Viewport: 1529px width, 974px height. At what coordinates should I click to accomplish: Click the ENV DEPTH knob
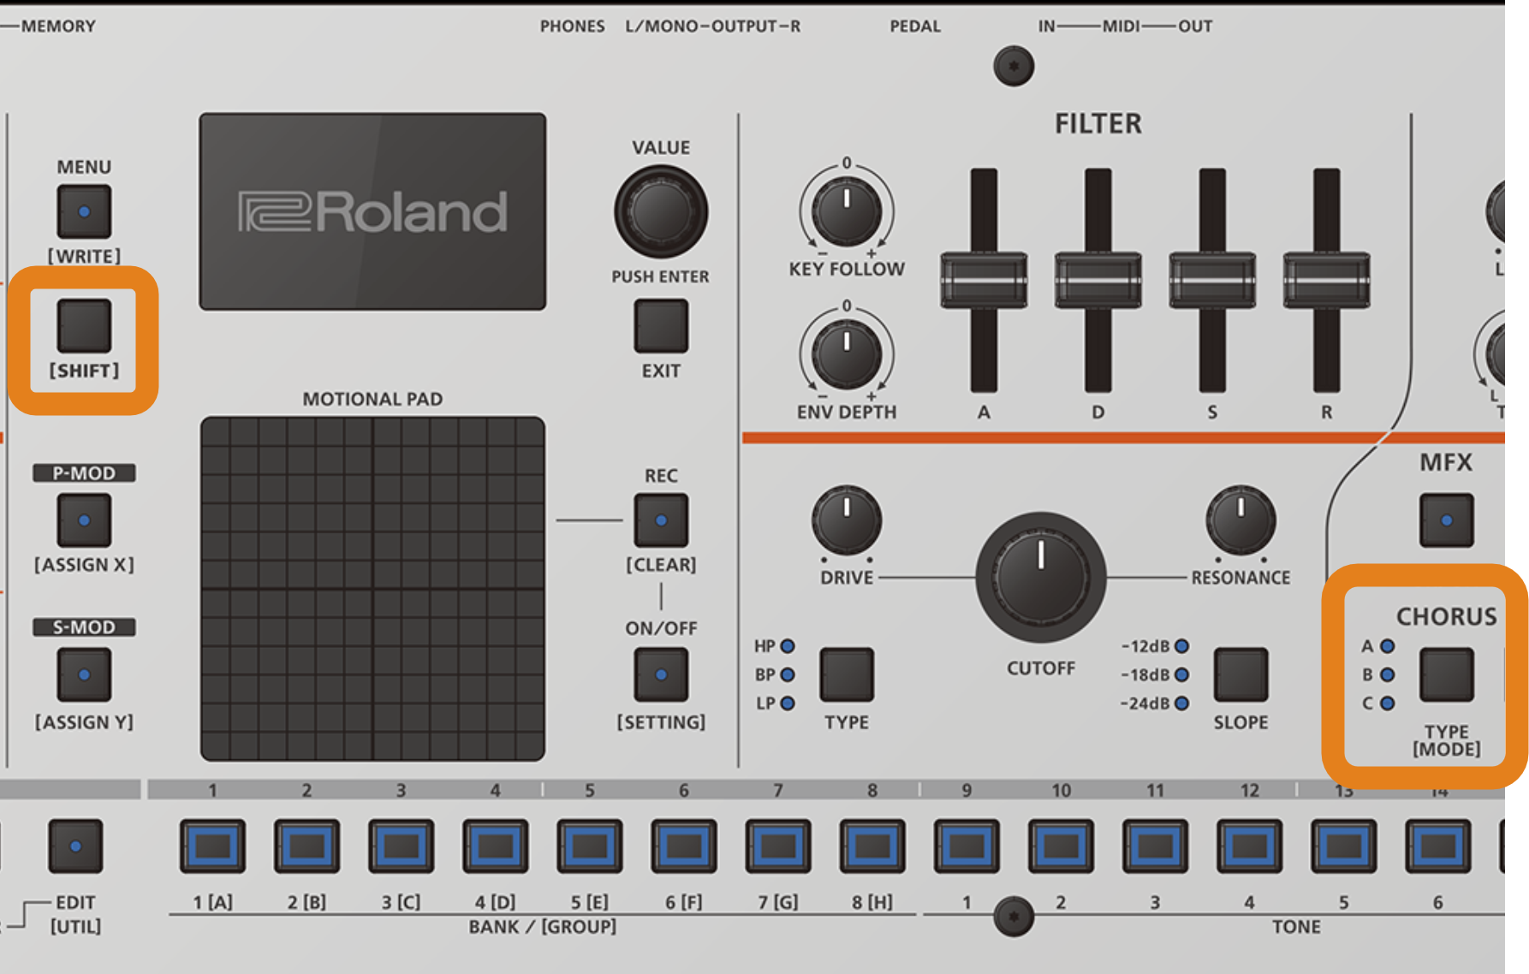pyautogui.click(x=847, y=353)
